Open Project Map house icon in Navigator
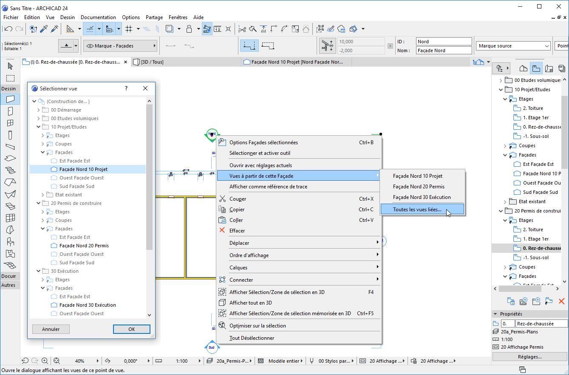Screen dimensions: 569x375 point(524,68)
